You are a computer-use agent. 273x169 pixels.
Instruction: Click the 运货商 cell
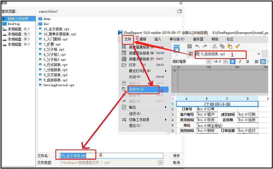coord(227,120)
